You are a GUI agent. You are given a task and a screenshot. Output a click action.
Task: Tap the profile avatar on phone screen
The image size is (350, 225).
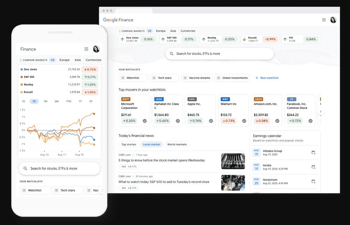[96, 49]
